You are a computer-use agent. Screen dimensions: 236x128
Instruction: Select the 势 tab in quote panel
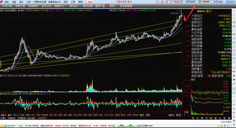pyautogui.click(x=206, y=118)
